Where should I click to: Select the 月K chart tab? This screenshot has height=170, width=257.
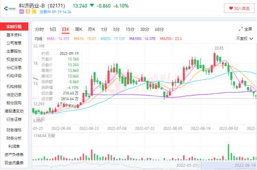91,29
